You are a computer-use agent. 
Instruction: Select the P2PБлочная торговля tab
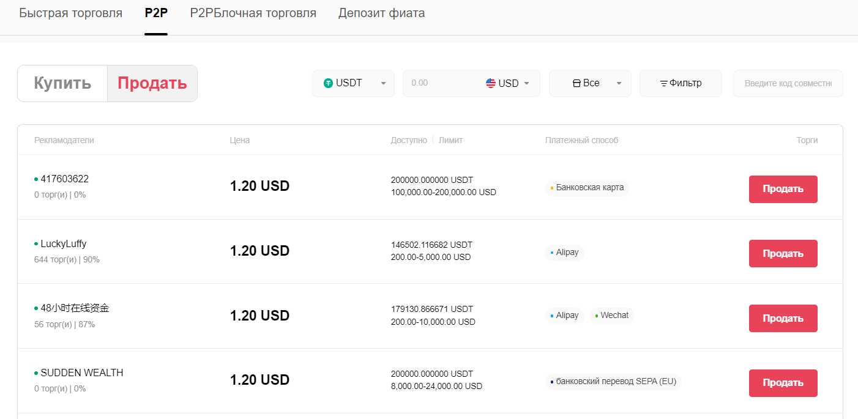(x=253, y=12)
